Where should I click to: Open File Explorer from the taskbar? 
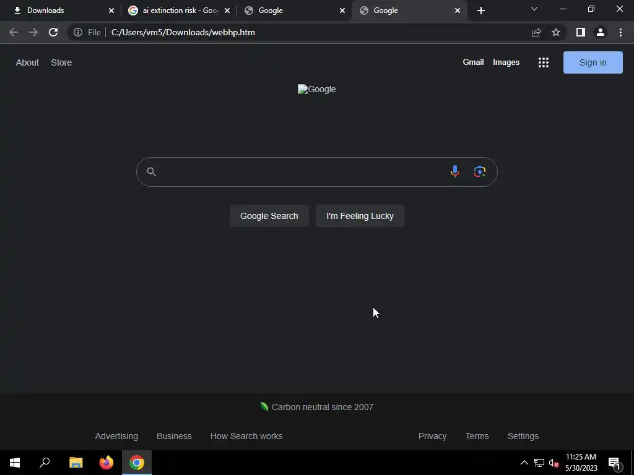pyautogui.click(x=76, y=463)
